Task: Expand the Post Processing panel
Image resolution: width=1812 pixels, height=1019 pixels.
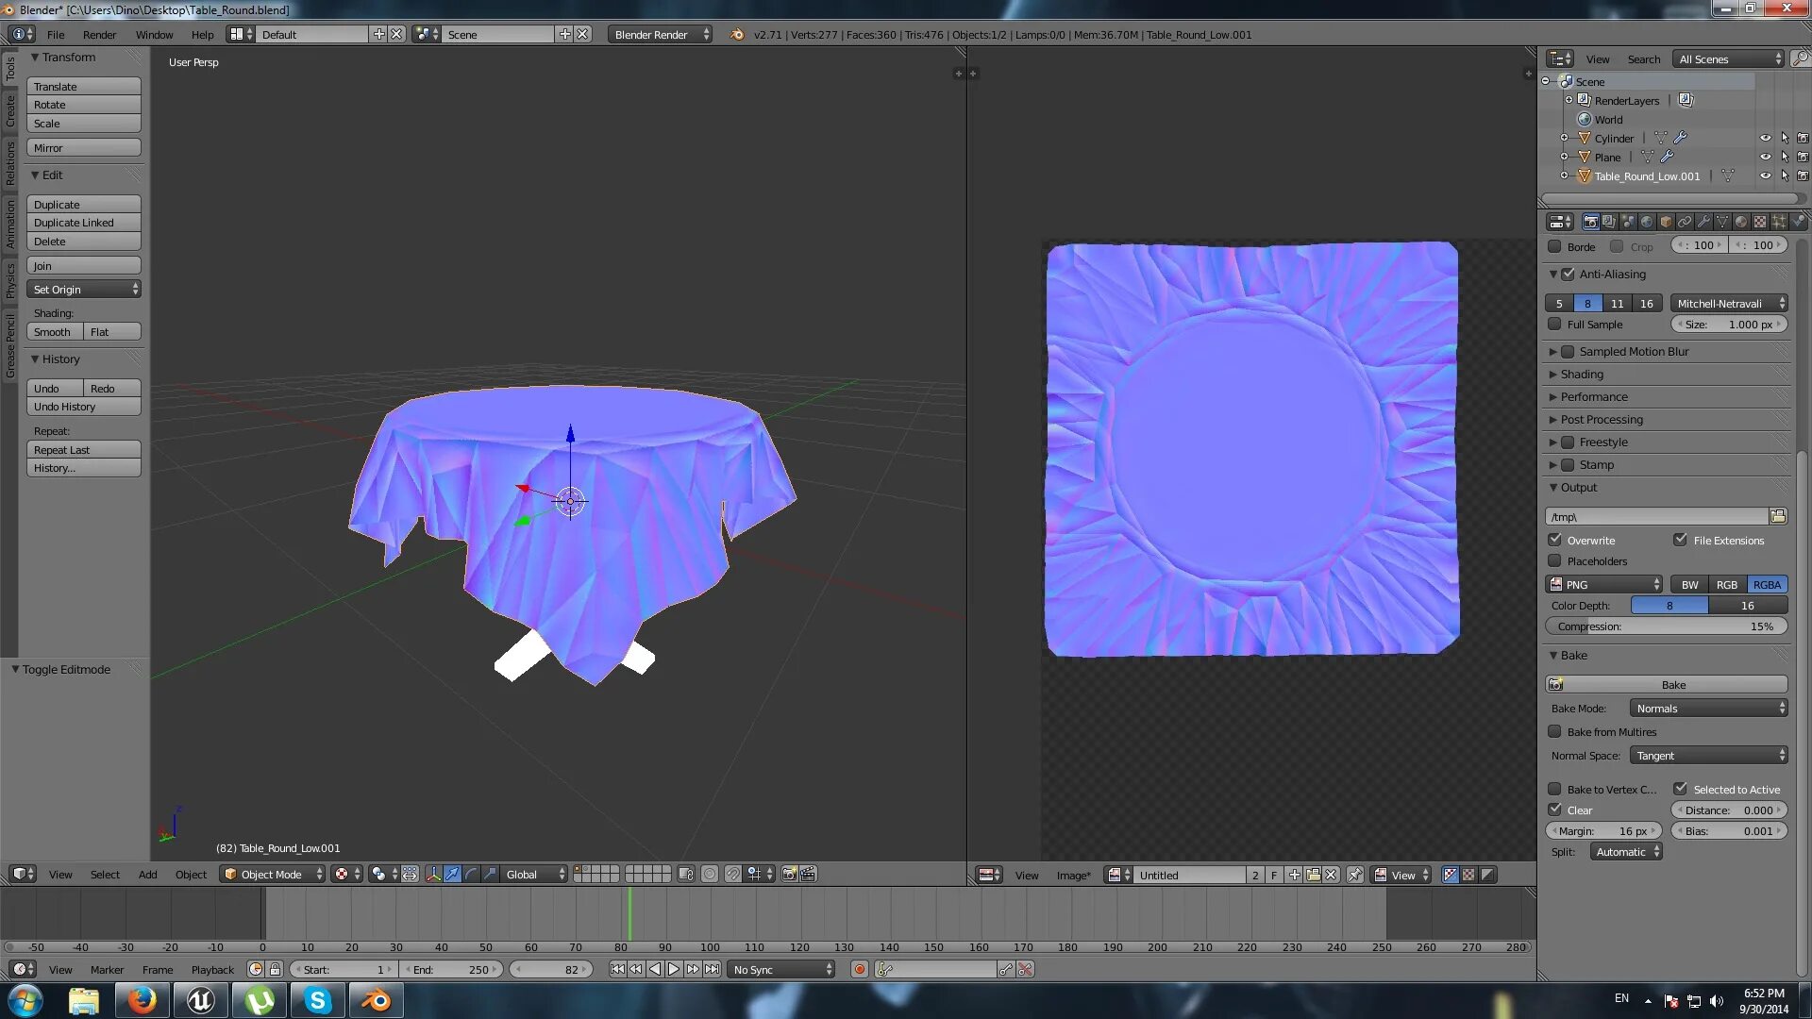Action: [x=1602, y=420]
